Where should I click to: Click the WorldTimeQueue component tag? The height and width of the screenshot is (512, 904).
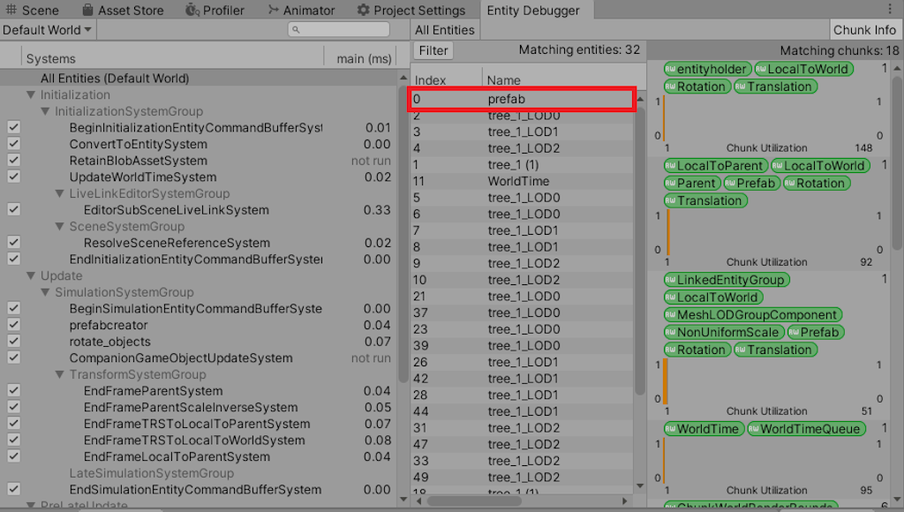(806, 429)
